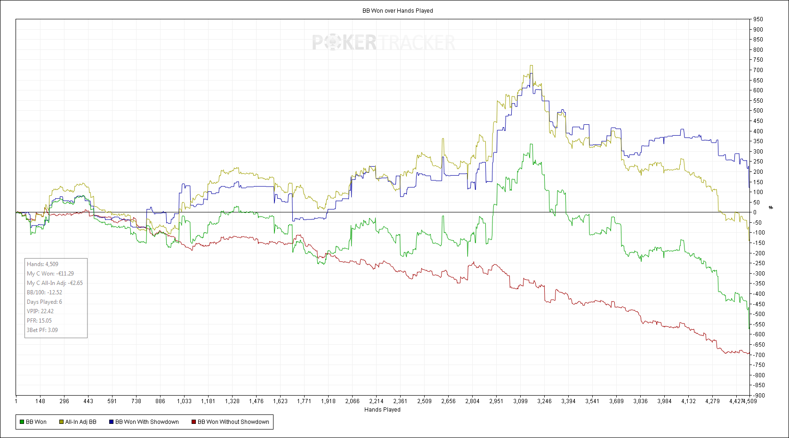Click the green BB Won legend swatch

(x=22, y=422)
